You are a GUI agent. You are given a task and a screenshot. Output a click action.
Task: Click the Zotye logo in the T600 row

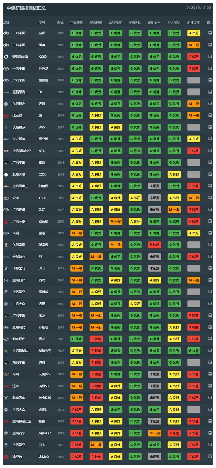click(6, 198)
